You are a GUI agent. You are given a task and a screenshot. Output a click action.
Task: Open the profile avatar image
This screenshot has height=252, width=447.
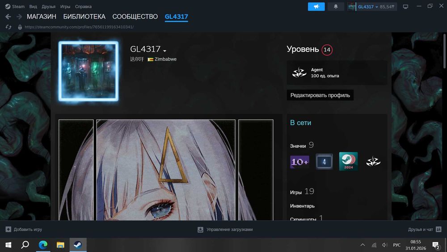[x=89, y=71]
